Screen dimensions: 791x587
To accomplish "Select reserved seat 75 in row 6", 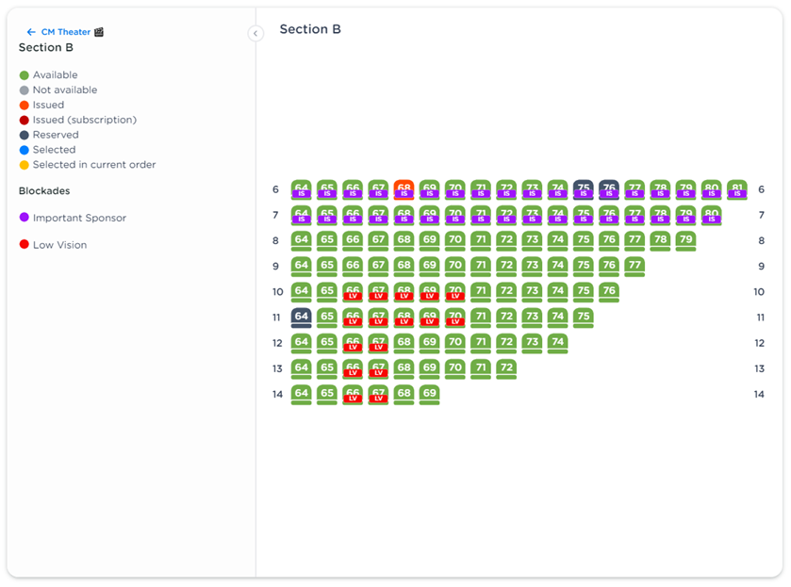I will (584, 189).
